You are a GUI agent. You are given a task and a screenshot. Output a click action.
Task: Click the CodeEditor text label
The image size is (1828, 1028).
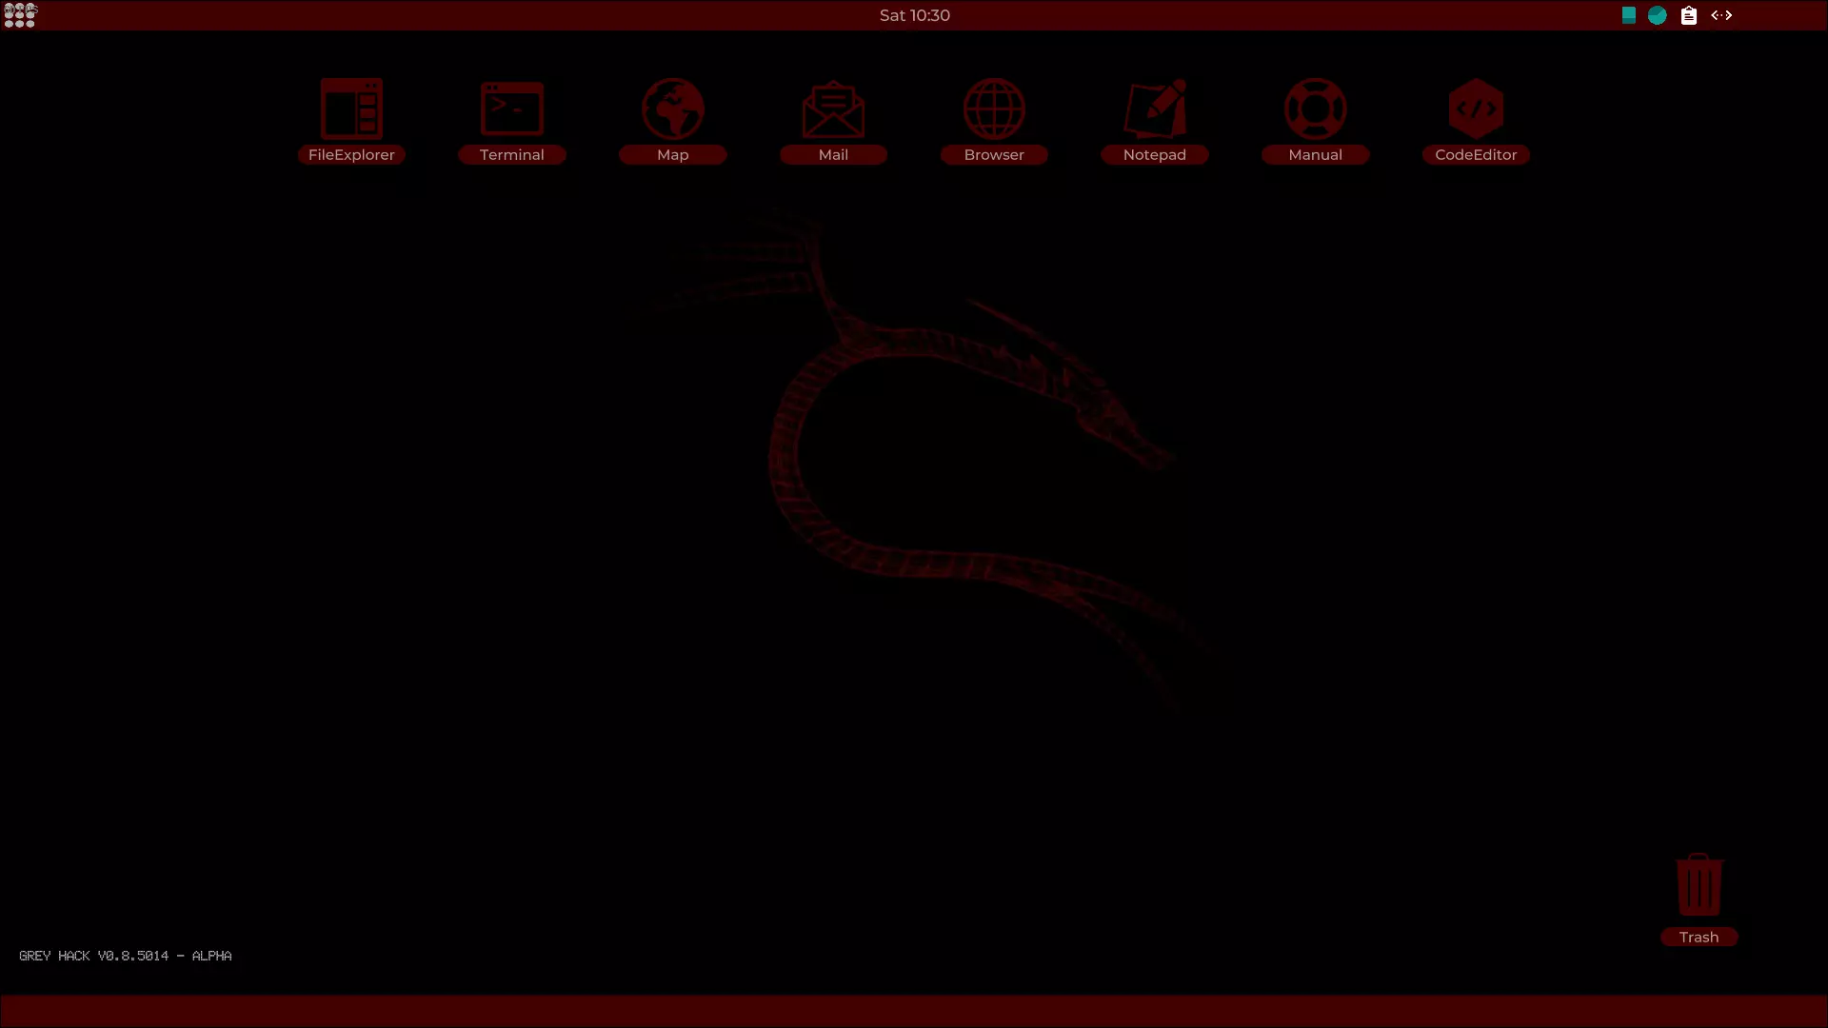point(1476,155)
